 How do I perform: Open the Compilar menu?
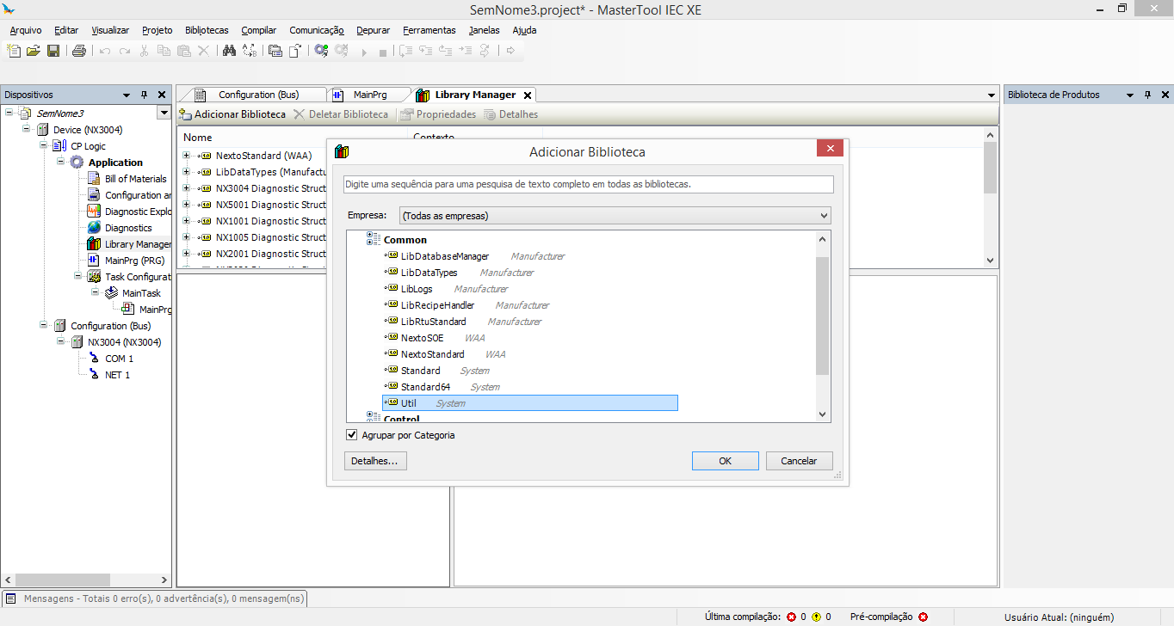258,30
